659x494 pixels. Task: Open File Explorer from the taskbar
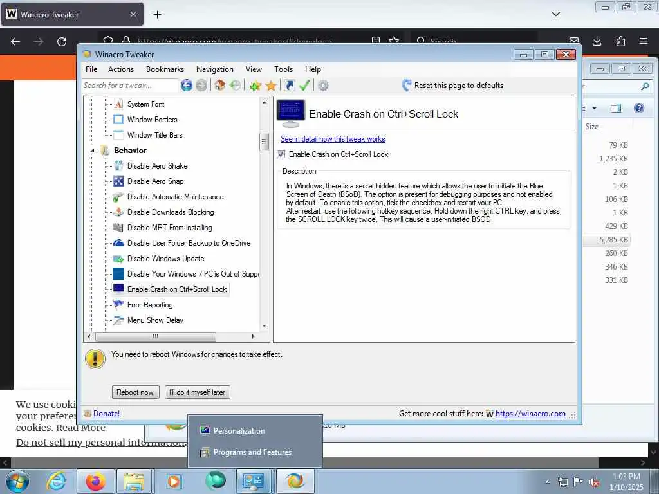[135, 481]
